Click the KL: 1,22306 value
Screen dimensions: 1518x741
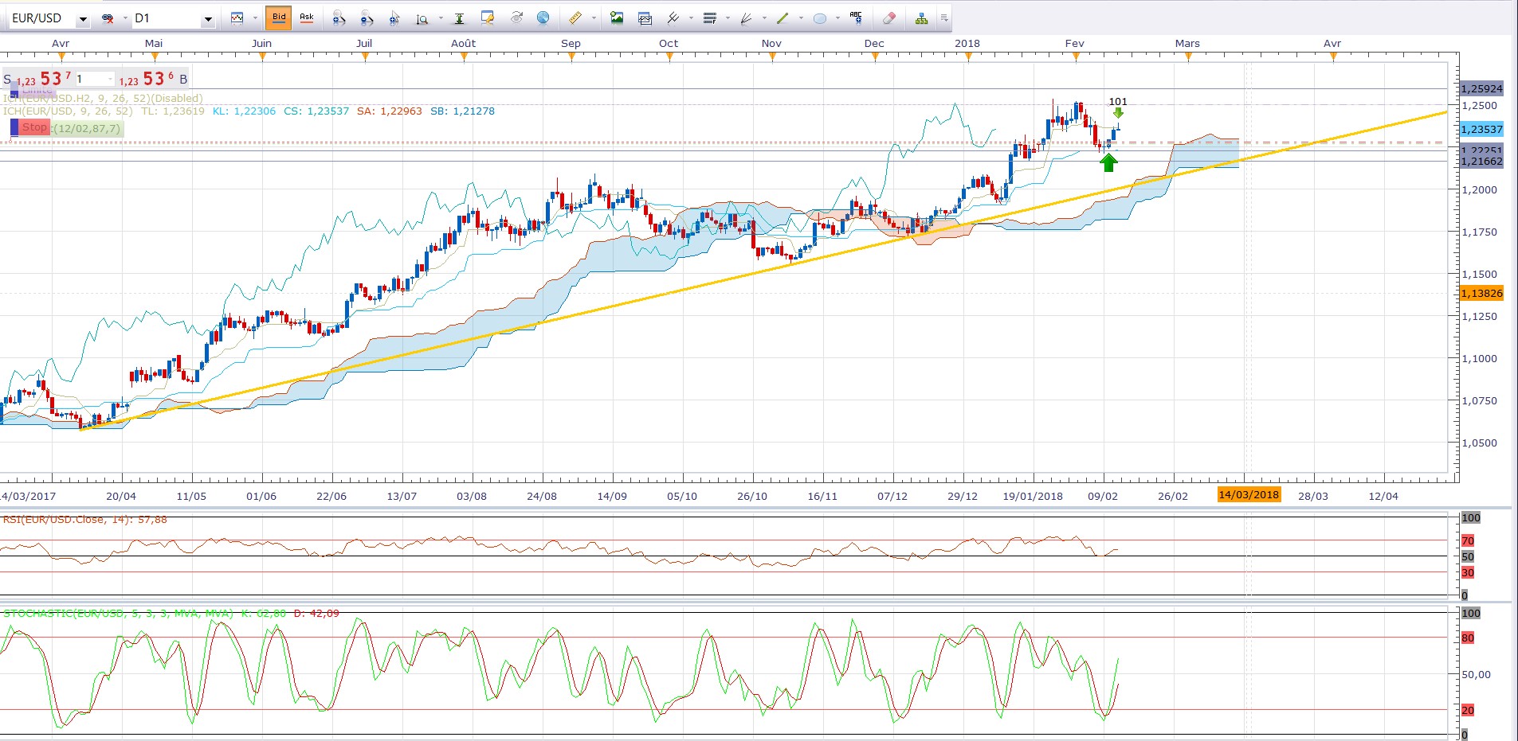[244, 111]
